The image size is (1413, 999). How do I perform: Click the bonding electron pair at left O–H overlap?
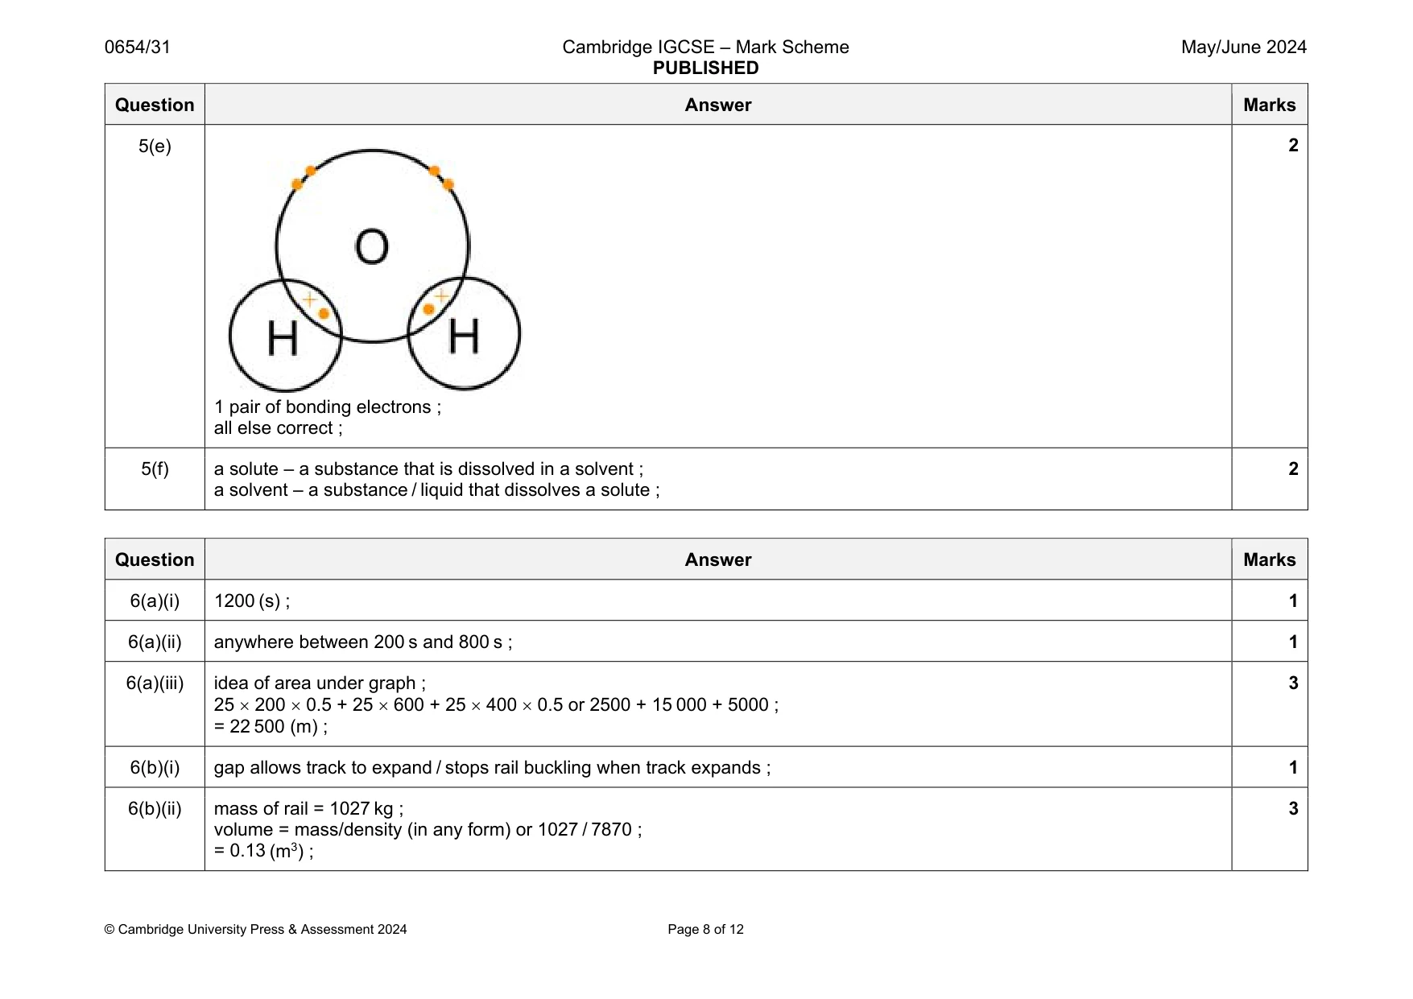coord(316,307)
